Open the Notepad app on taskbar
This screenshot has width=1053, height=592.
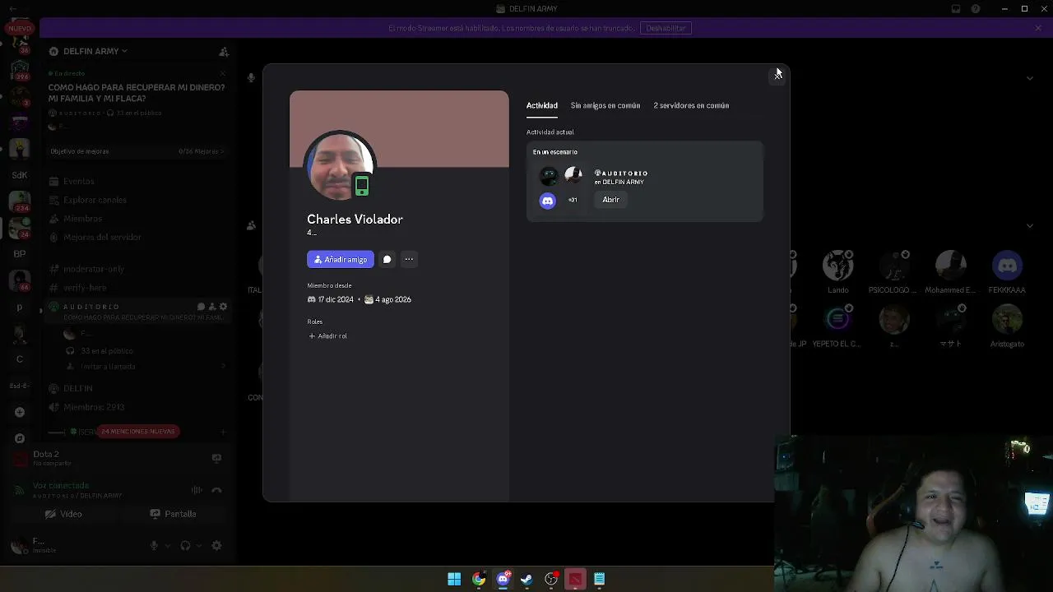point(599,579)
